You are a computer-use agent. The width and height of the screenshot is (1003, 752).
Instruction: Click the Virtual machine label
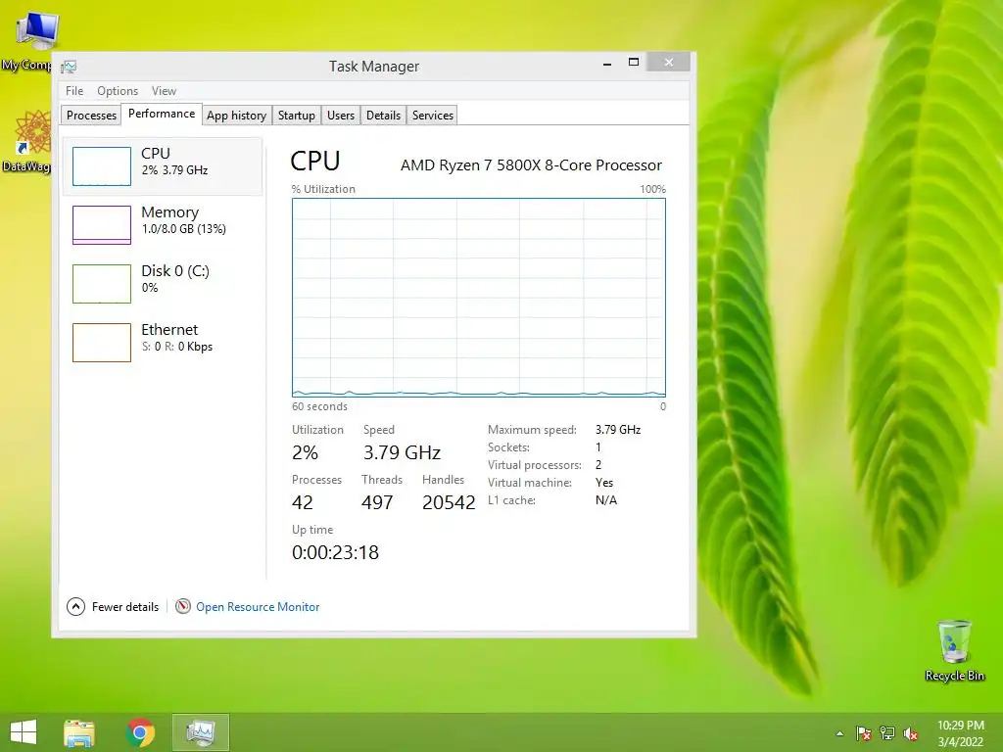530,483
